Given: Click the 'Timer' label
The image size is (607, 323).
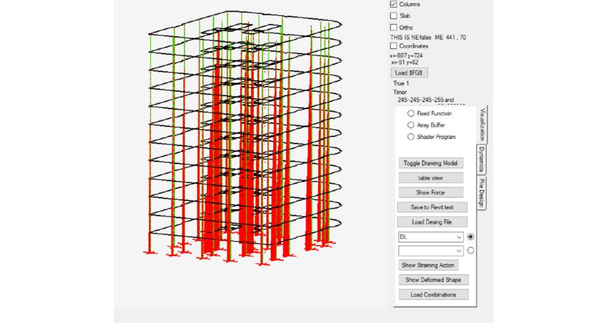Looking at the screenshot, I should (x=400, y=92).
